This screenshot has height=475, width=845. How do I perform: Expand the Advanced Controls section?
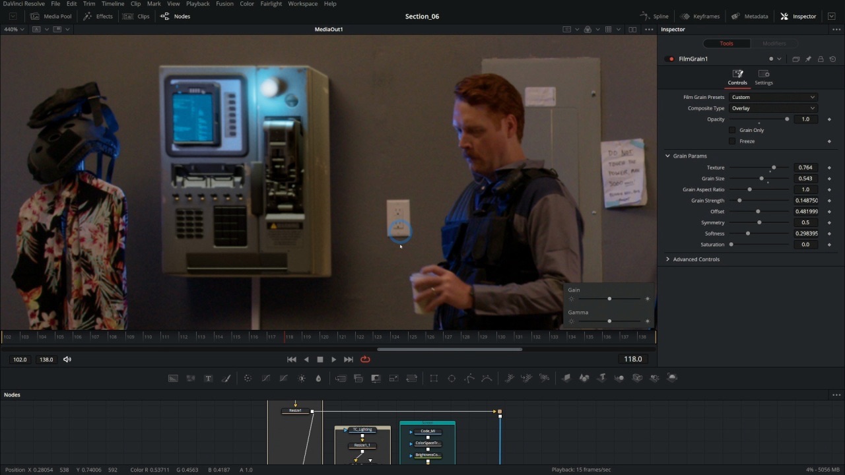(x=696, y=259)
